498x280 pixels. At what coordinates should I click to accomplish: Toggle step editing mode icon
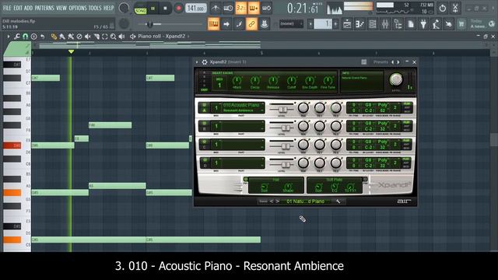(x=239, y=24)
